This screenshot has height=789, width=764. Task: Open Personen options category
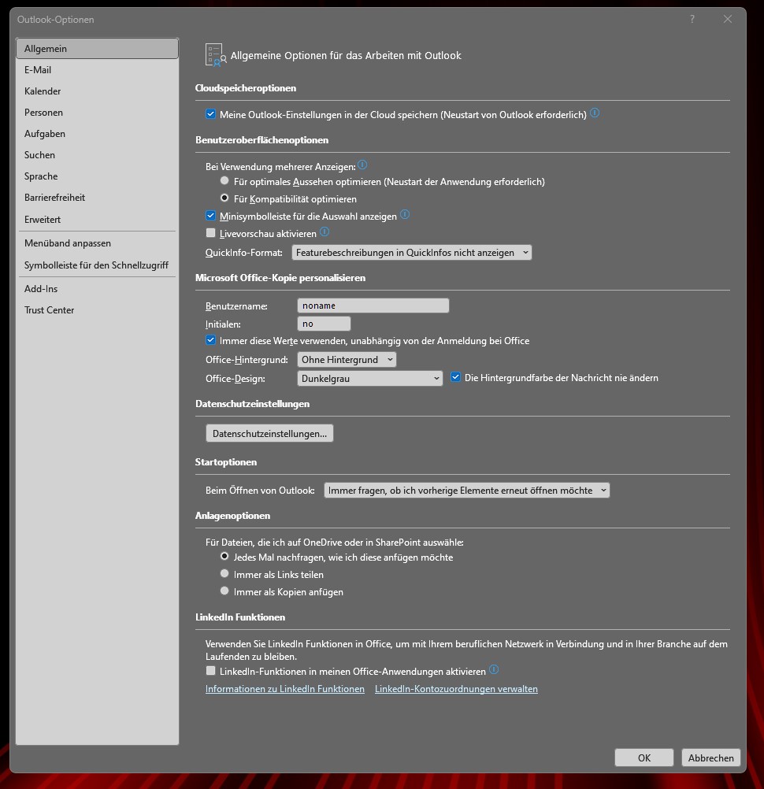(97, 113)
